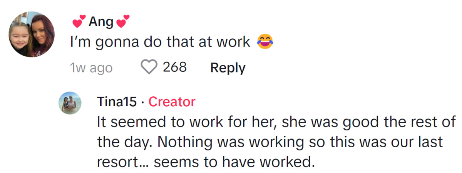The width and height of the screenshot is (462, 173).
Task: Click the pink hearts emoji after Ang
Action: [123, 21]
